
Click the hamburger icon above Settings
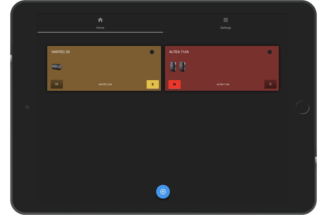coord(225,20)
